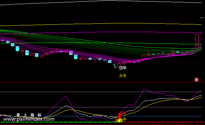Click the 掌上指标 watermark text
This screenshot has height=125, width=205.
[29, 115]
